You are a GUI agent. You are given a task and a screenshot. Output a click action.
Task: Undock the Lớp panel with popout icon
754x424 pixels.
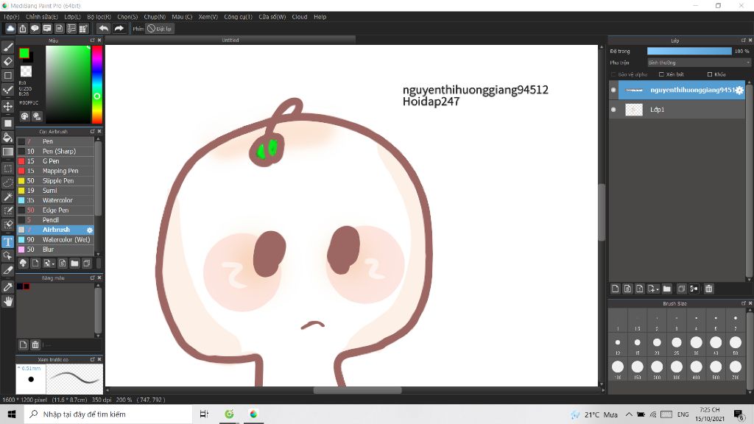744,40
